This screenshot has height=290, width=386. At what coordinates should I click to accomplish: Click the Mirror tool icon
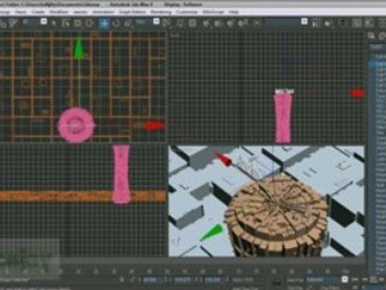pyautogui.click(x=316, y=23)
